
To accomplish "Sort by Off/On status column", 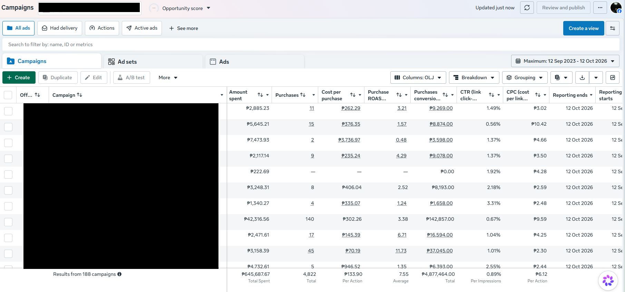I will pyautogui.click(x=37, y=95).
